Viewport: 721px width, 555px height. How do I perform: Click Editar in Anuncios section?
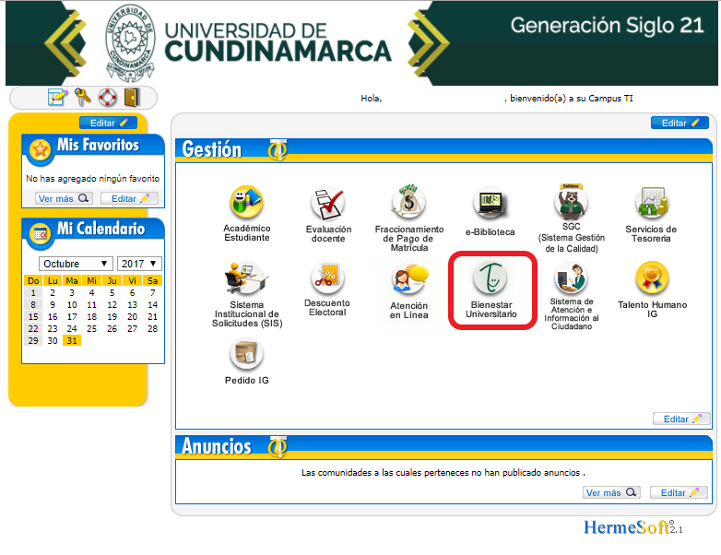point(679,492)
